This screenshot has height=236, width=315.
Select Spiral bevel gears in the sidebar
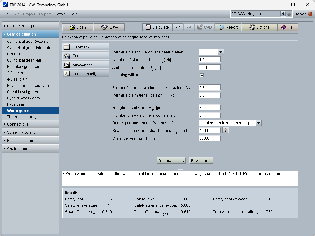tap(22, 92)
